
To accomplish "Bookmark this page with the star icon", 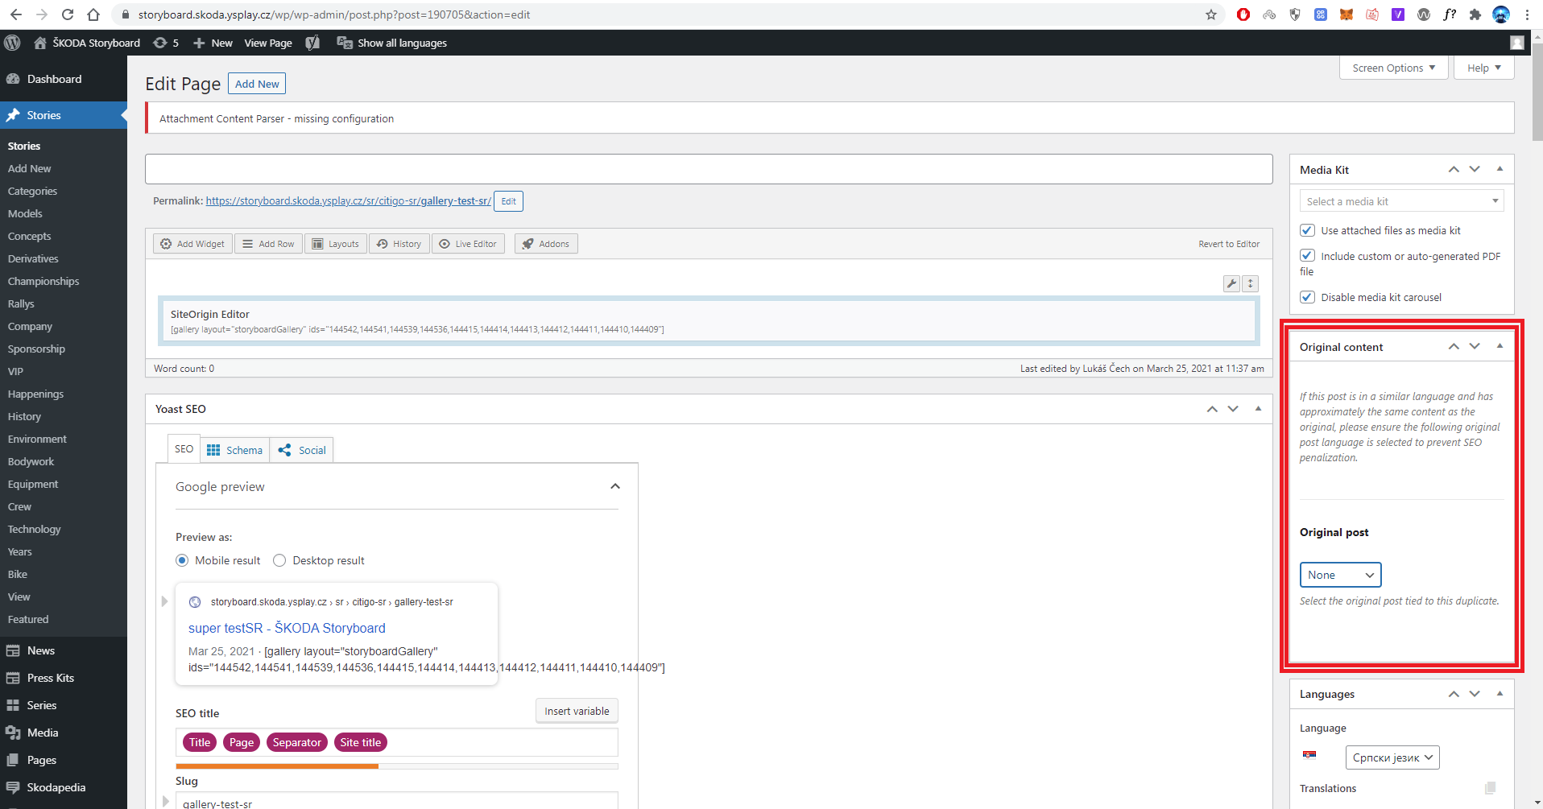I will 1210,14.
